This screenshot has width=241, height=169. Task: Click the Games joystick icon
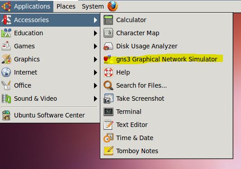point(6,46)
